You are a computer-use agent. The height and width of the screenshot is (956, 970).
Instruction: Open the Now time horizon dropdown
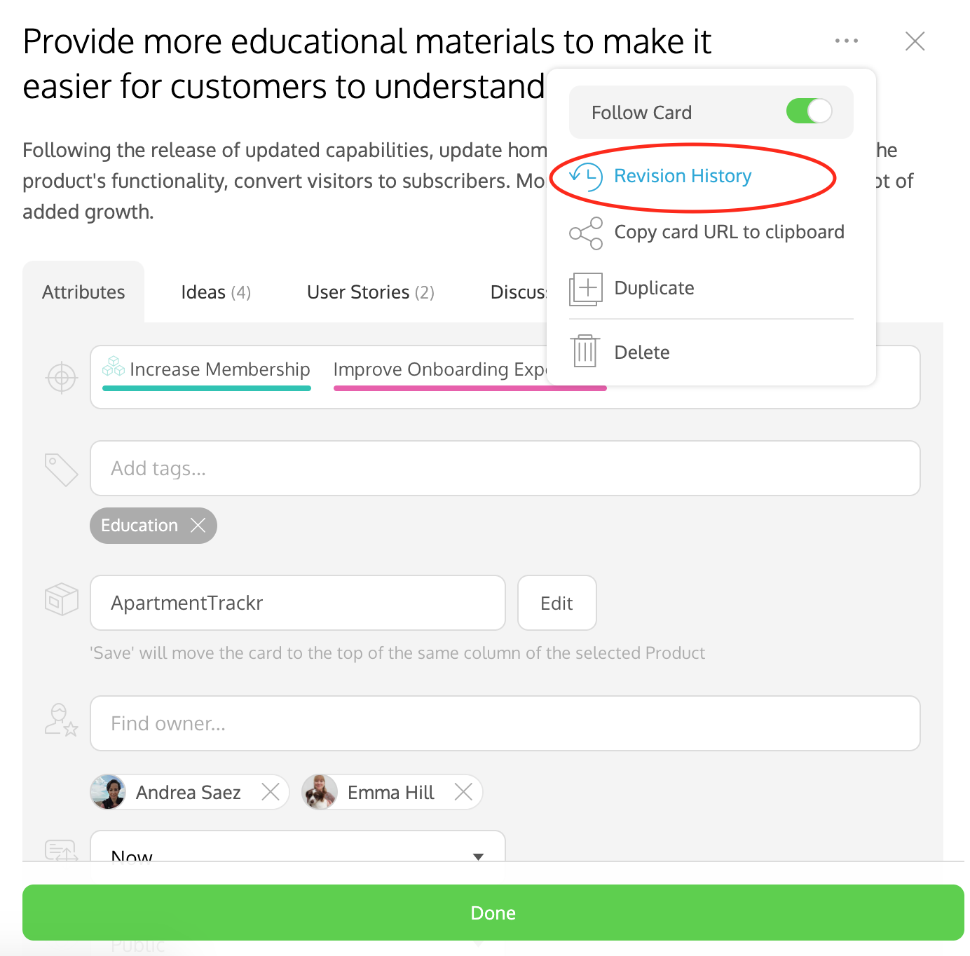click(x=479, y=856)
